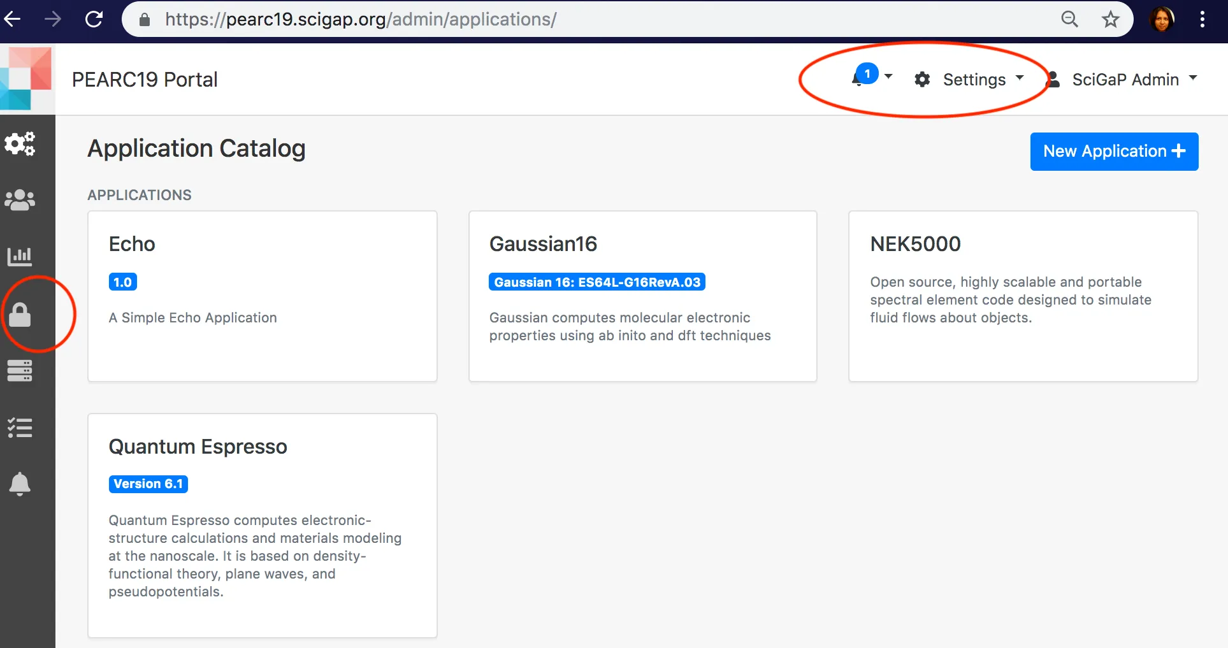Viewport: 1228px width, 648px height.
Task: Click the PEARC19 Portal title link
Action: [145, 80]
